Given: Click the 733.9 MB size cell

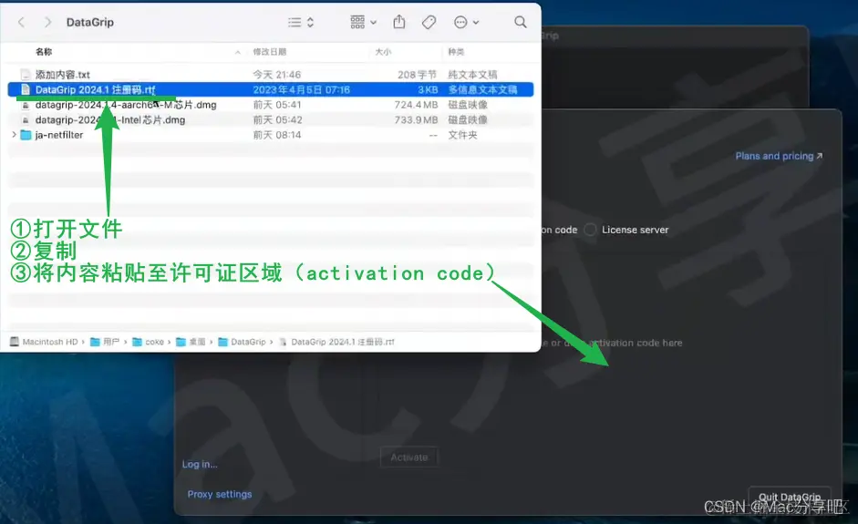Looking at the screenshot, I should pos(416,119).
